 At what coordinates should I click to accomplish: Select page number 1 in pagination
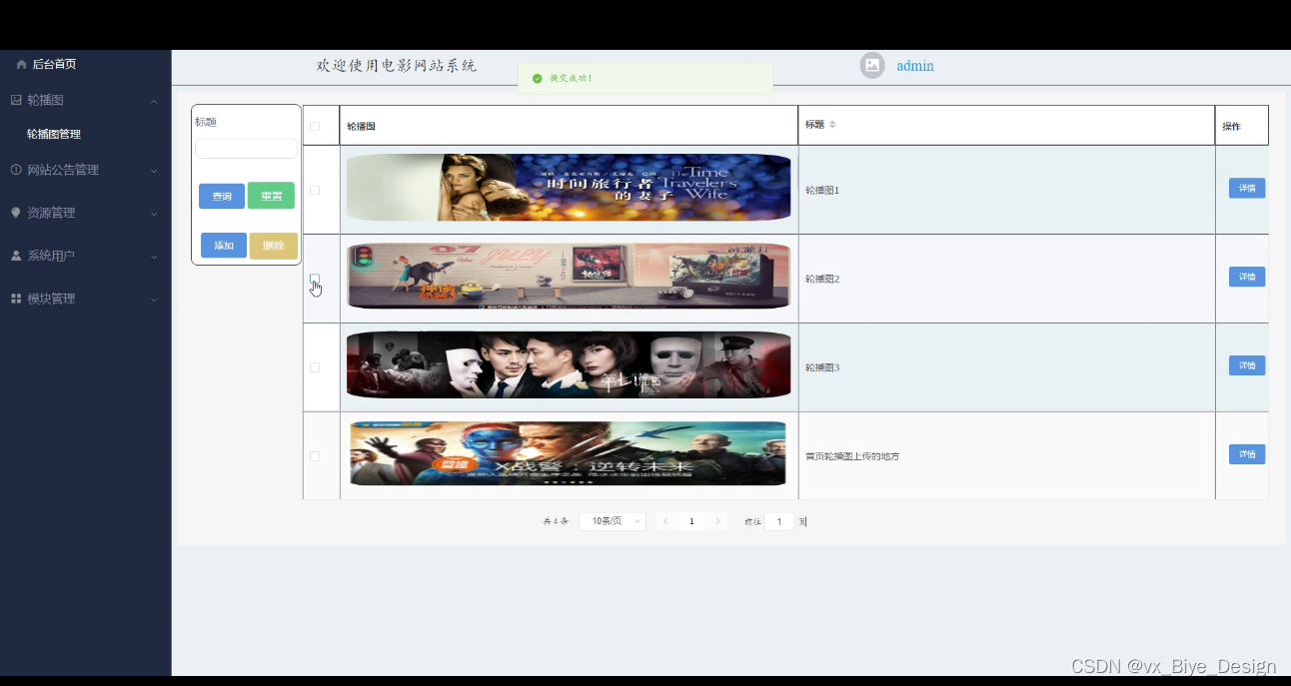691,521
